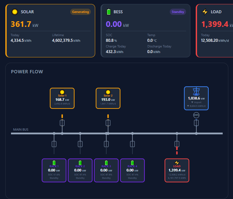Image resolution: width=233 pixels, height=199 pixels.
Task: Click the 12,508.20 kWh/d load value
Action: [215, 40]
